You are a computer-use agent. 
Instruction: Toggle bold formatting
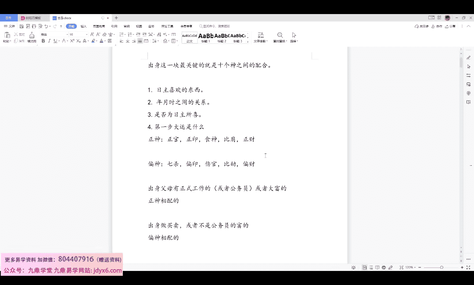[x=43, y=41]
